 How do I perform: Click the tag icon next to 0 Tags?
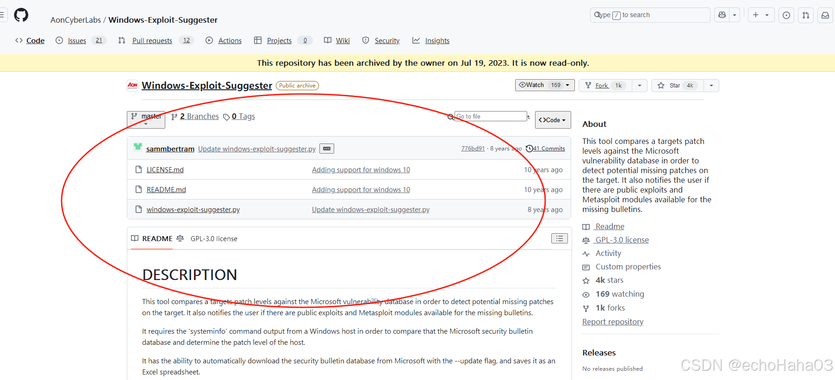(226, 117)
